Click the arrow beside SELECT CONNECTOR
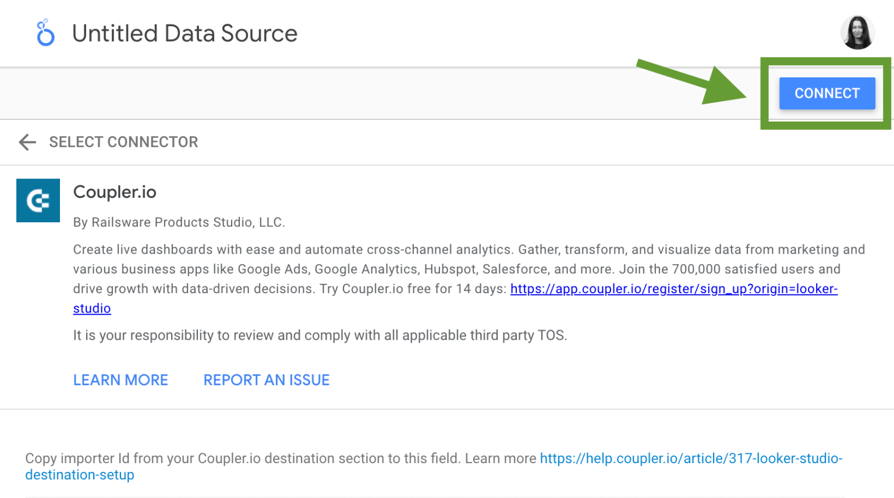Screen dimensions: 894x498 point(27,142)
